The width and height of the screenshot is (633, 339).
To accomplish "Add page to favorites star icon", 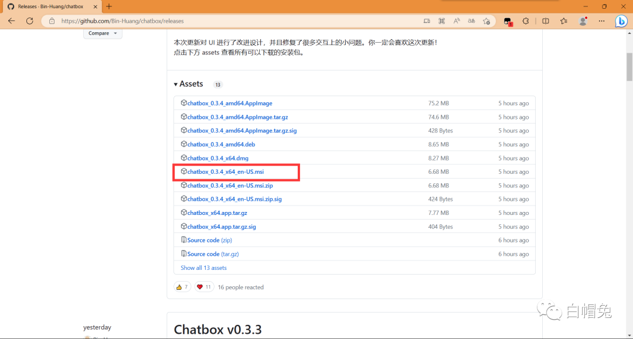I will click(x=486, y=21).
